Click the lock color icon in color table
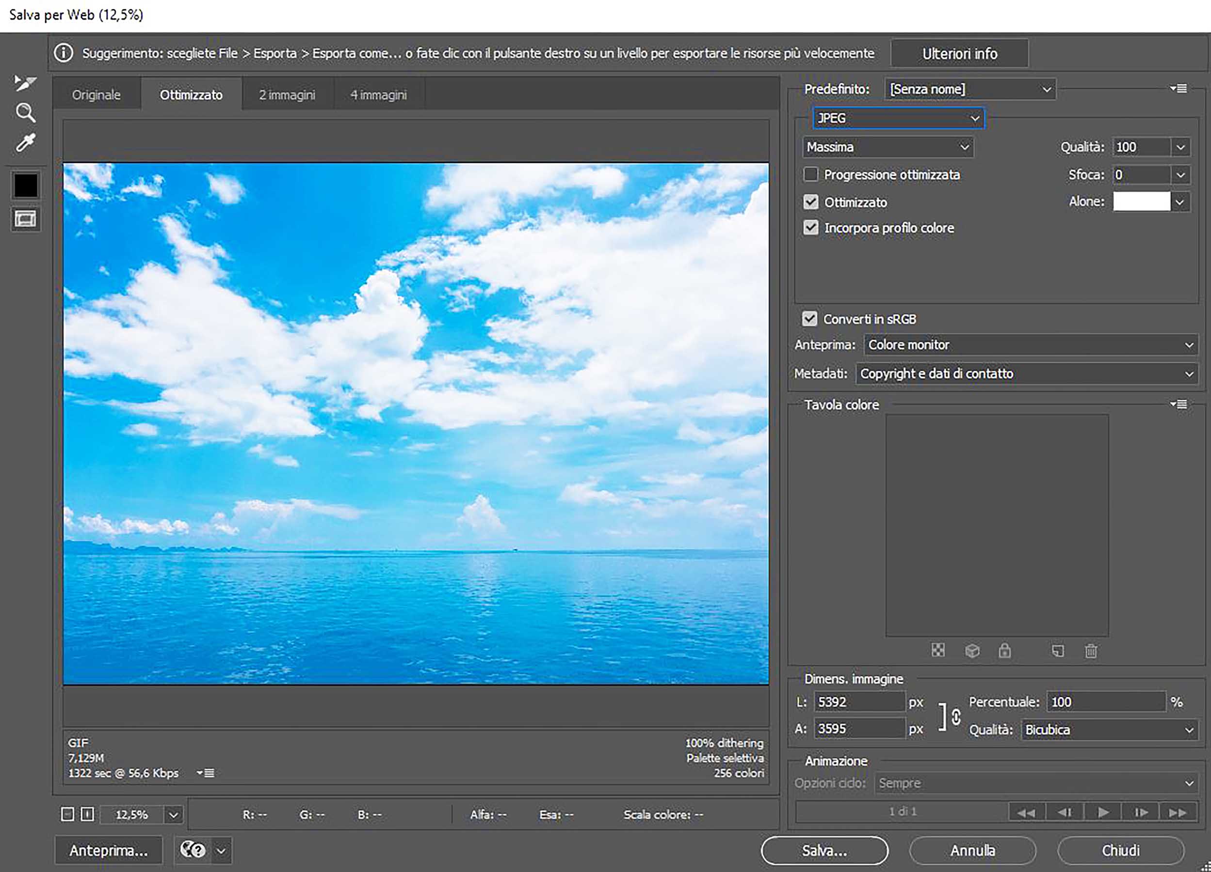This screenshot has height=872, width=1211. (x=1004, y=650)
